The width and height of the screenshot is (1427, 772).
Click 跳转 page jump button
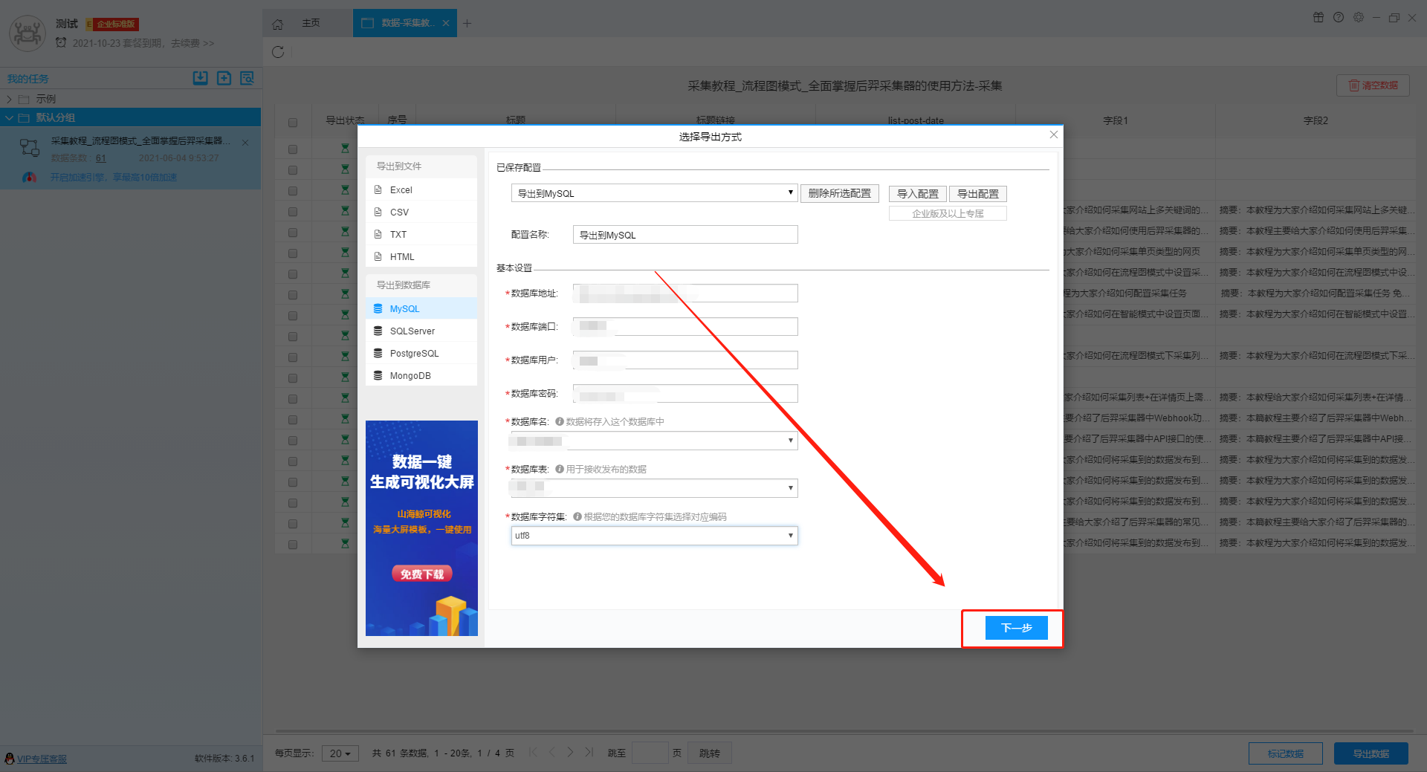[709, 753]
